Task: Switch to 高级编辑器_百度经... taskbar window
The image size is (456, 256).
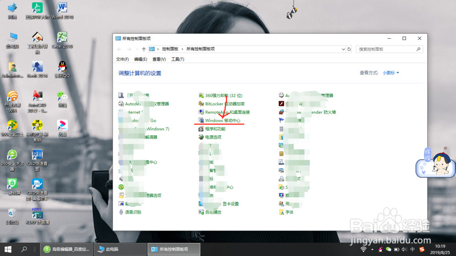Action: [x=67, y=249]
